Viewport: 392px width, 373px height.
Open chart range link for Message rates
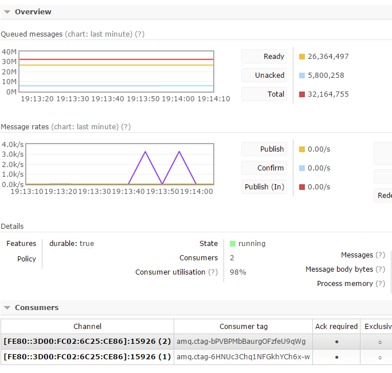tap(85, 127)
